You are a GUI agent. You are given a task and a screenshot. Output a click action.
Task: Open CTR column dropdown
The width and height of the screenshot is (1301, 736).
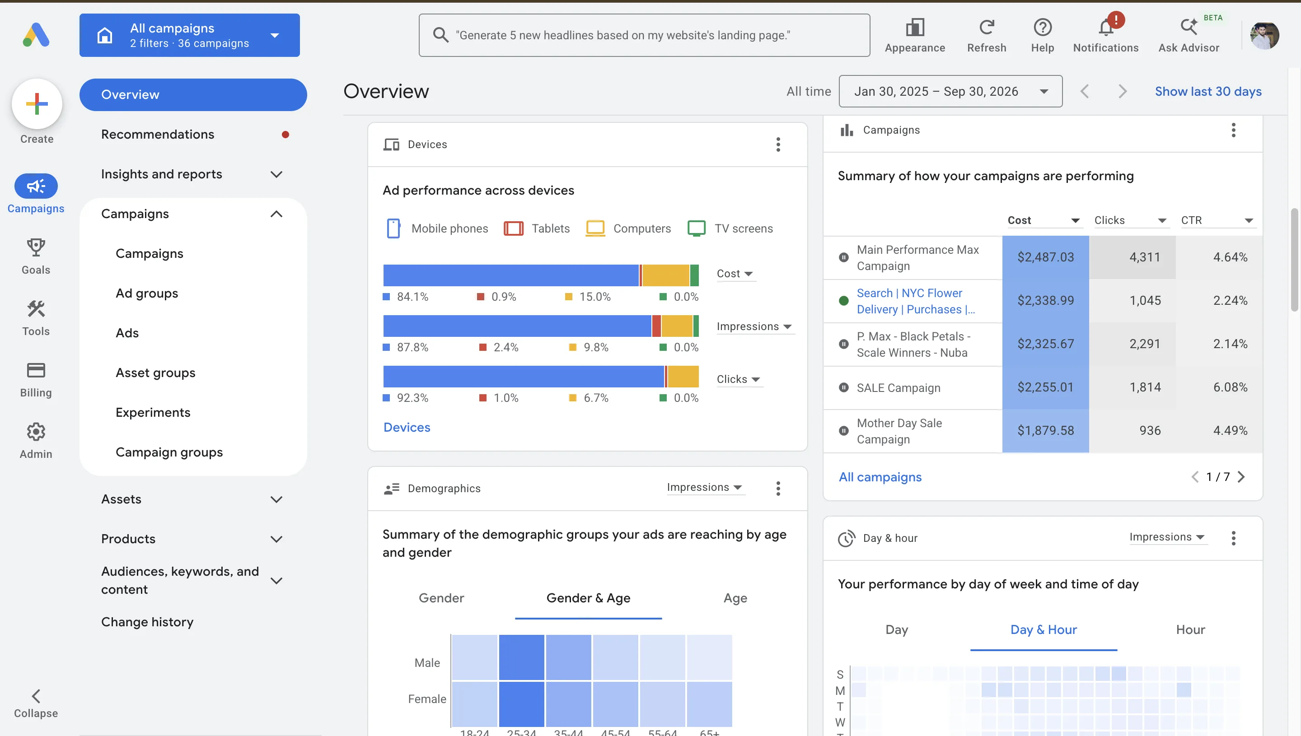pos(1218,220)
